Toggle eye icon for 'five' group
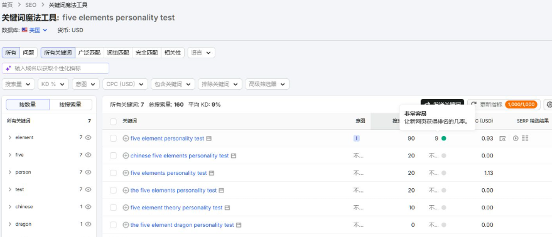 pyautogui.click(x=88, y=155)
